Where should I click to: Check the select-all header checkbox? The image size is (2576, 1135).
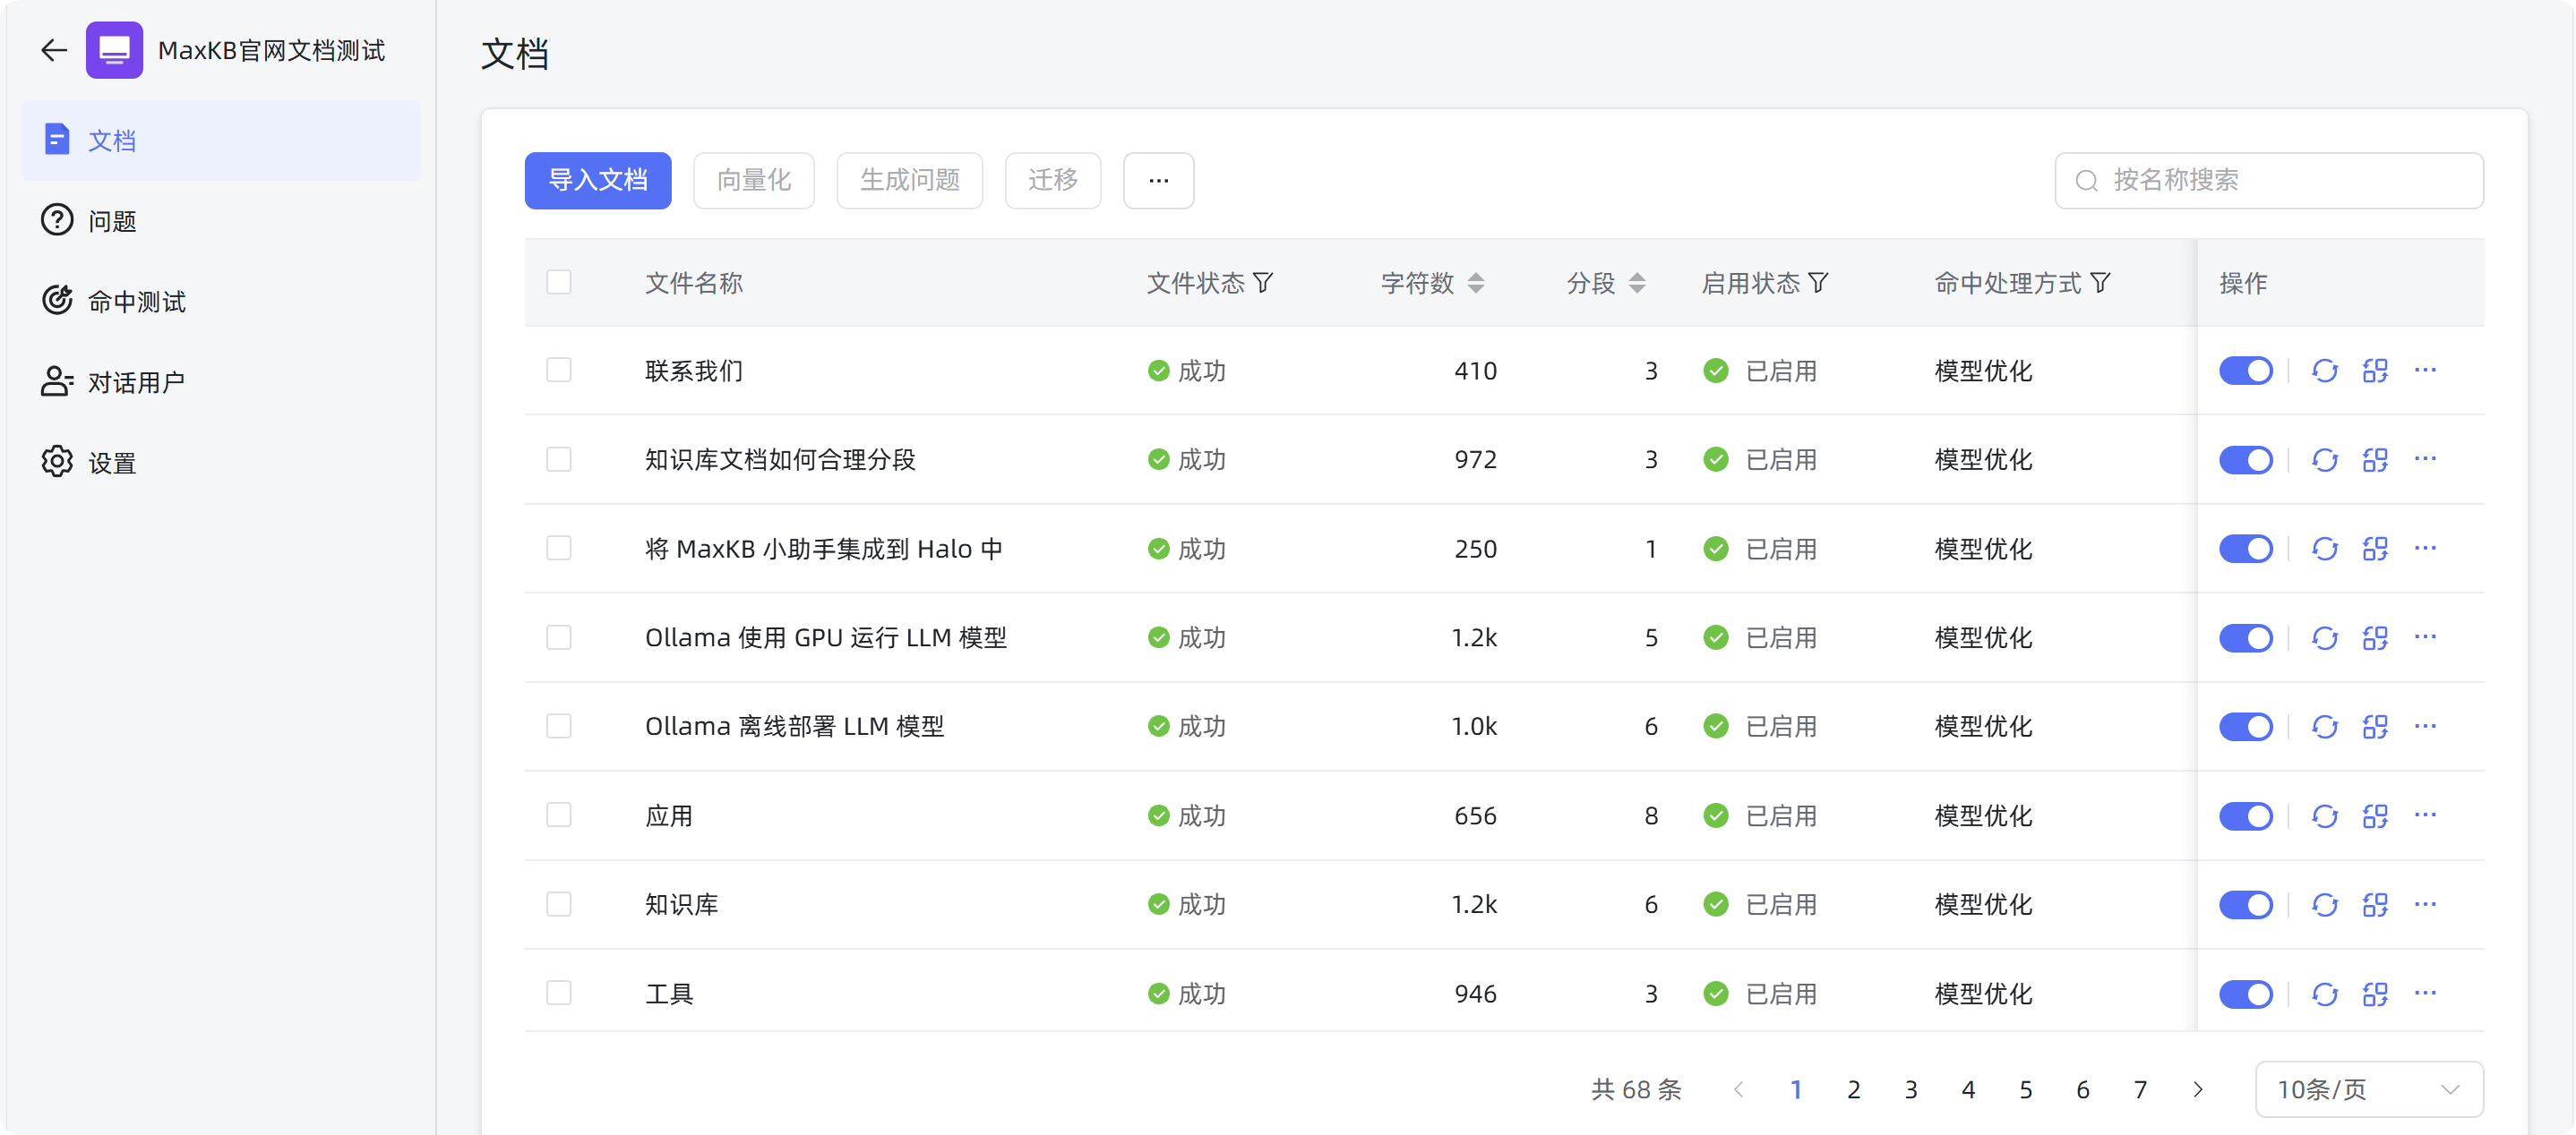click(559, 283)
